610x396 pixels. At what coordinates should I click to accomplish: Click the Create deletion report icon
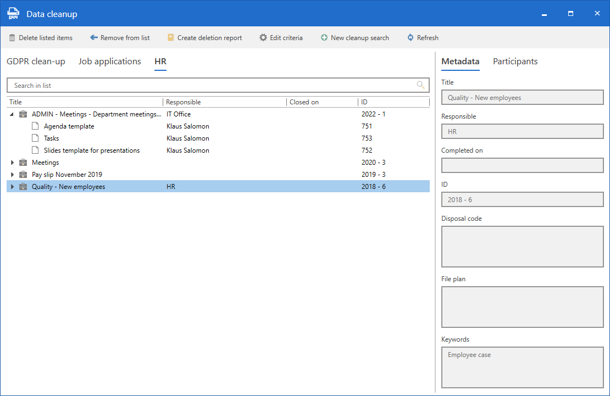coord(171,38)
